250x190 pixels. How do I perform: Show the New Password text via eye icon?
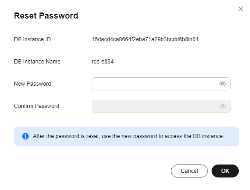pyautogui.click(x=223, y=84)
